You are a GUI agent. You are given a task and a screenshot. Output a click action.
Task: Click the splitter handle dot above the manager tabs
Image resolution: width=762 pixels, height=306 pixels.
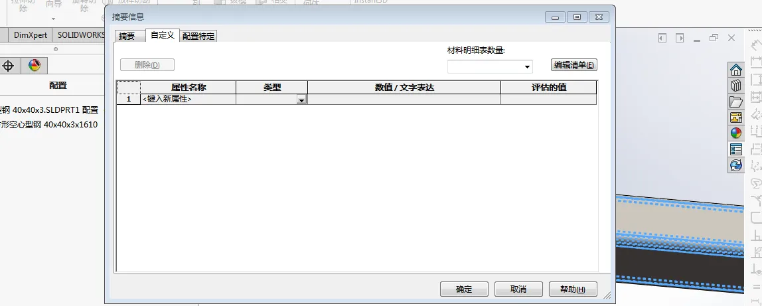[x=55, y=49]
